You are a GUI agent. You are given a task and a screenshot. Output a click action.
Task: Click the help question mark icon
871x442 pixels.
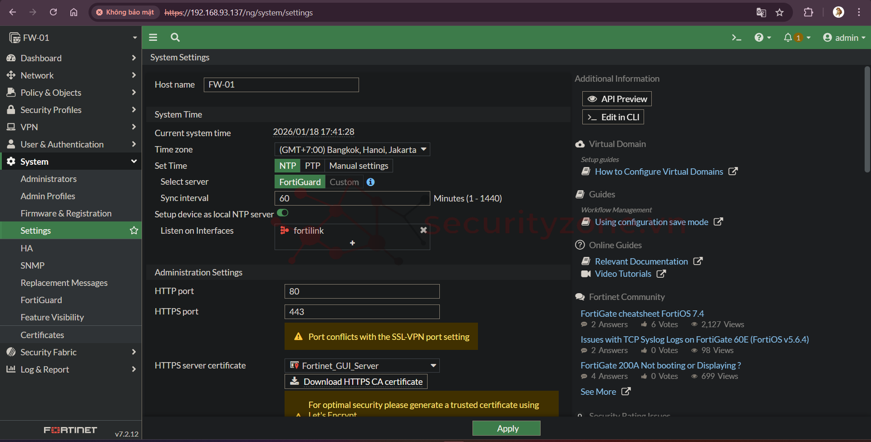click(759, 38)
